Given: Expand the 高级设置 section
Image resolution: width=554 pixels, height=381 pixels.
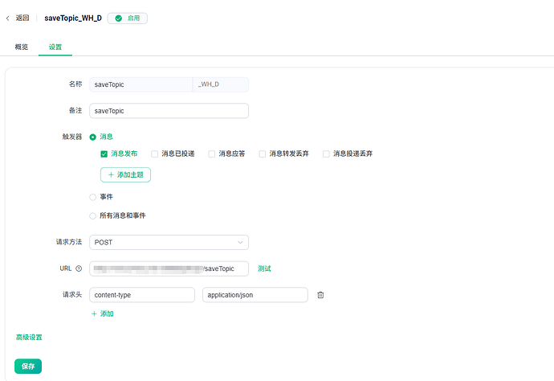Looking at the screenshot, I should [x=29, y=338].
